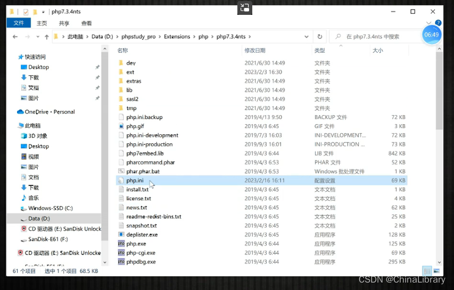The image size is (454, 290).
Task: Select the php7embed.lib file name
Action: pos(145,153)
